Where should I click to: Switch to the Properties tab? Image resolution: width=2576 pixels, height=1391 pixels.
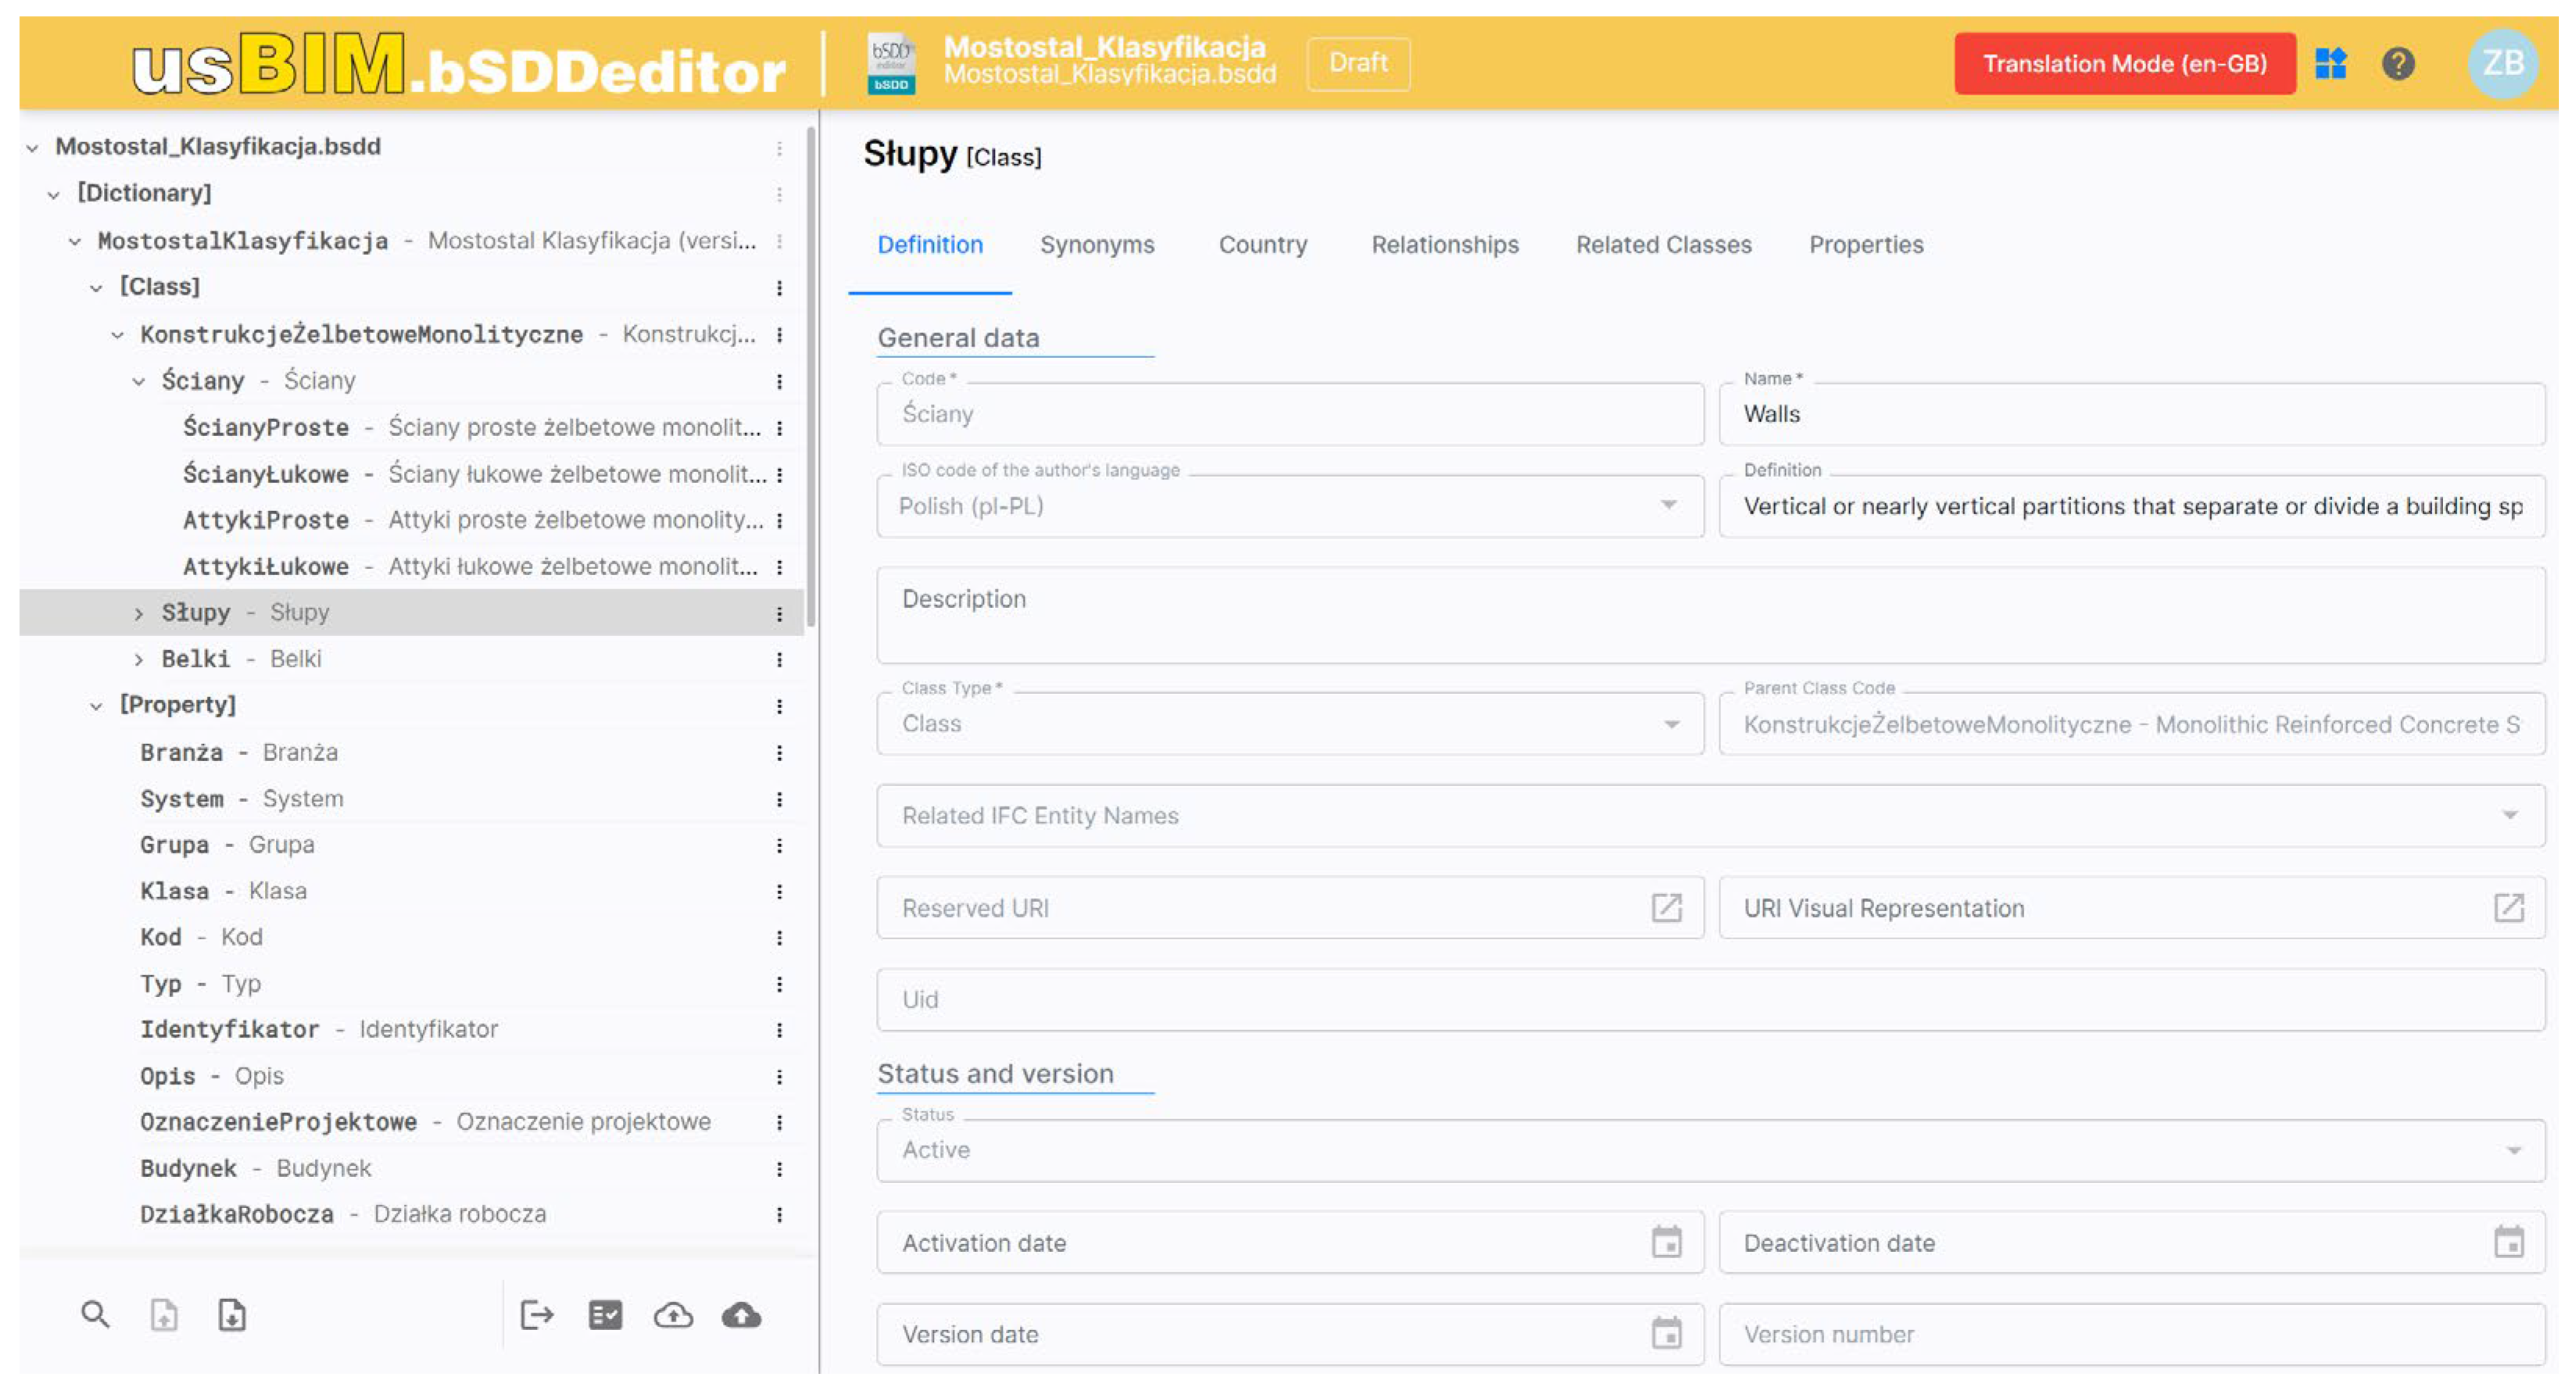[x=1865, y=245]
